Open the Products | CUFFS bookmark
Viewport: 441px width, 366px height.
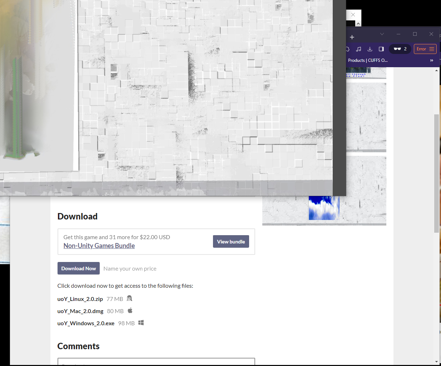click(x=368, y=60)
